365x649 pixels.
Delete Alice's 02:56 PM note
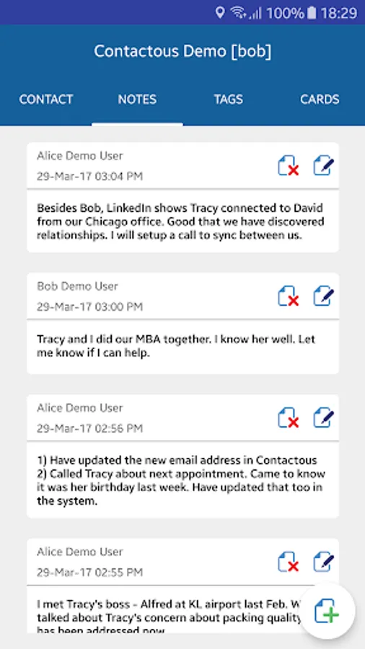pyautogui.click(x=289, y=418)
